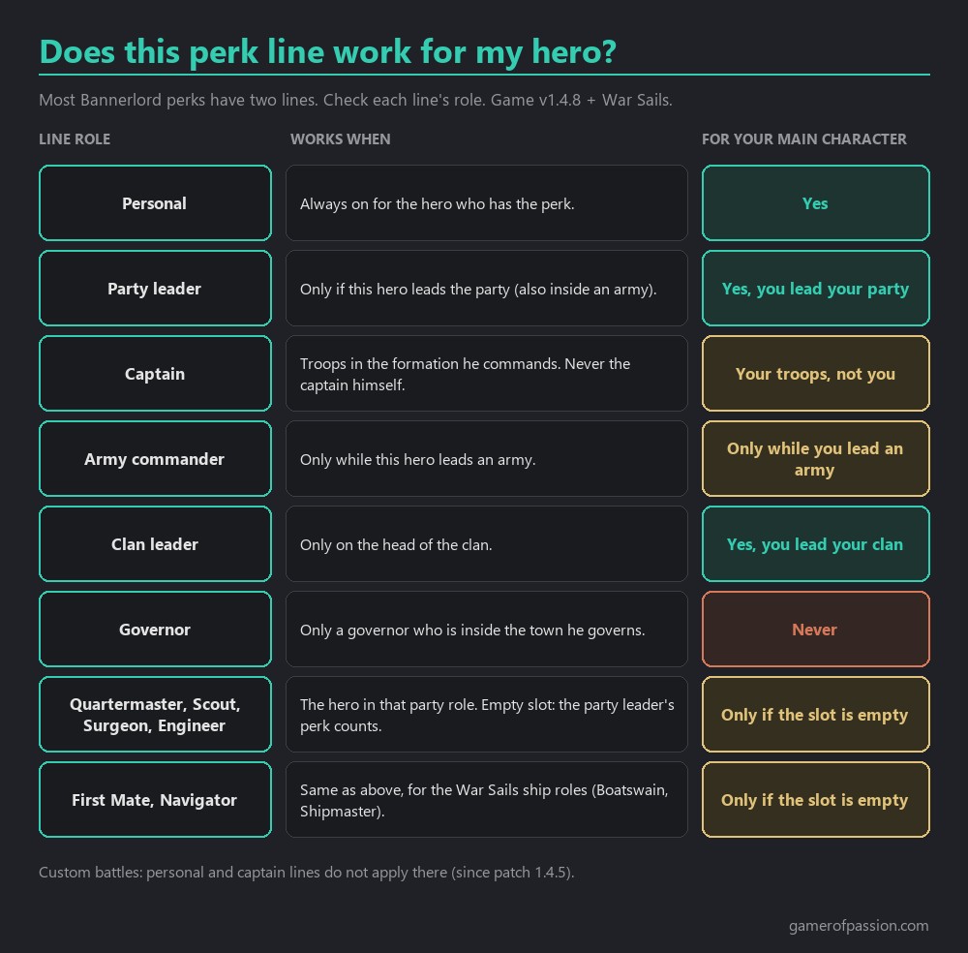
Task: Select the 'Your troops, not you' box
Action: [x=815, y=374]
